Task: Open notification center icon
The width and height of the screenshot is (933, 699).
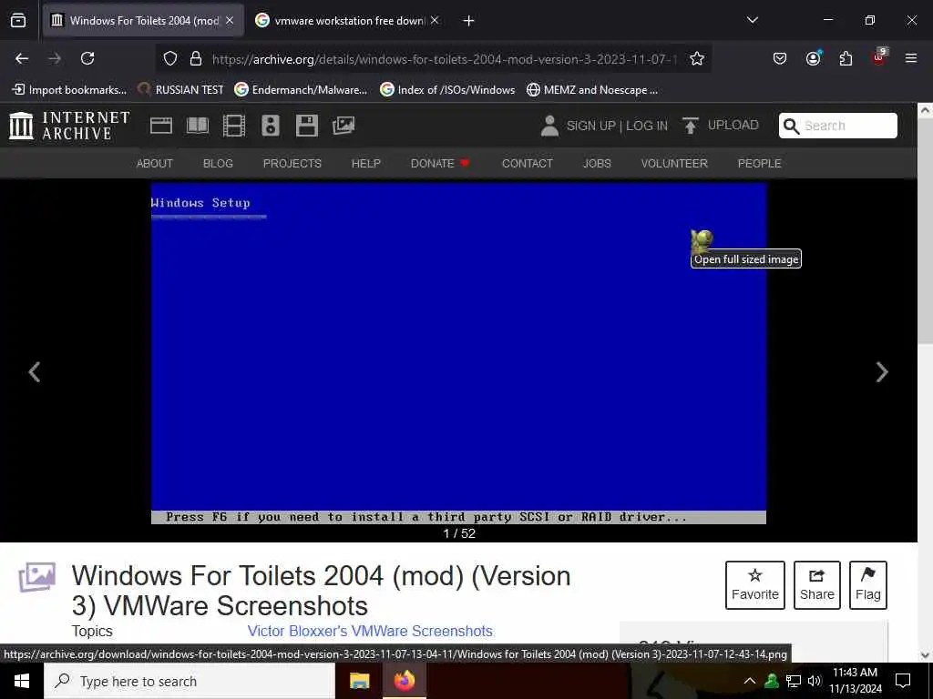Action: point(903,681)
